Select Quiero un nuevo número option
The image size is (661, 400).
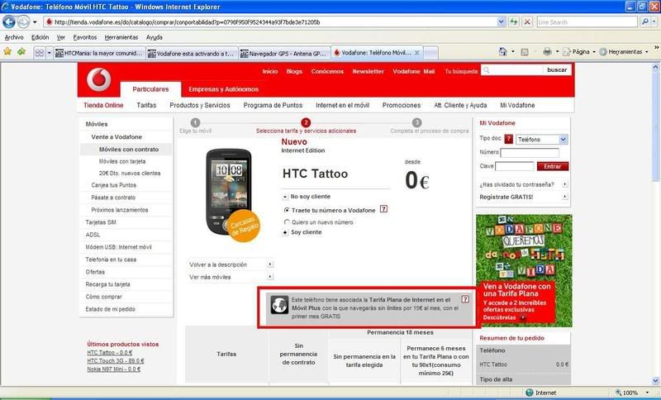pos(287,222)
